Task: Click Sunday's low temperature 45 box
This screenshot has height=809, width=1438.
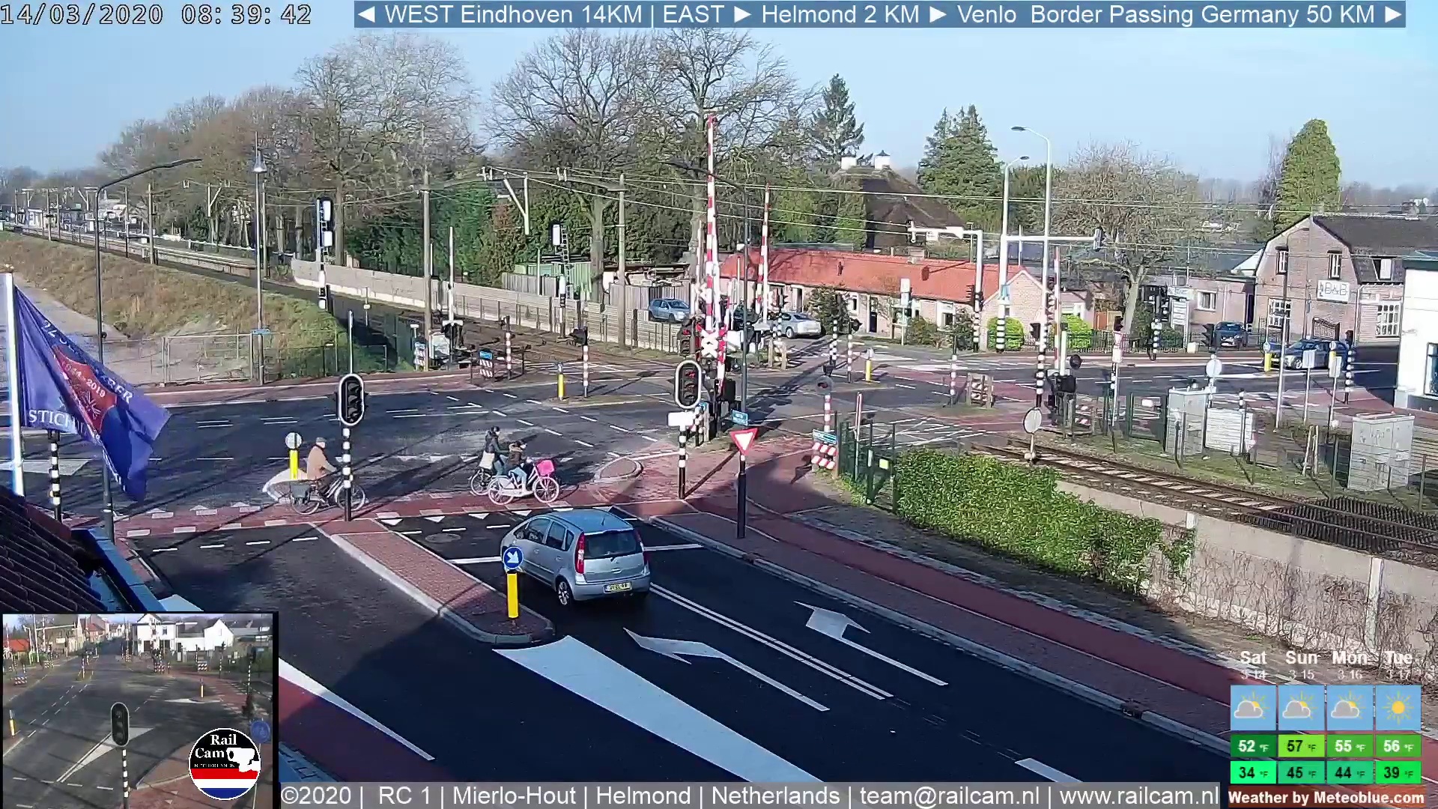Action: 1300,772
